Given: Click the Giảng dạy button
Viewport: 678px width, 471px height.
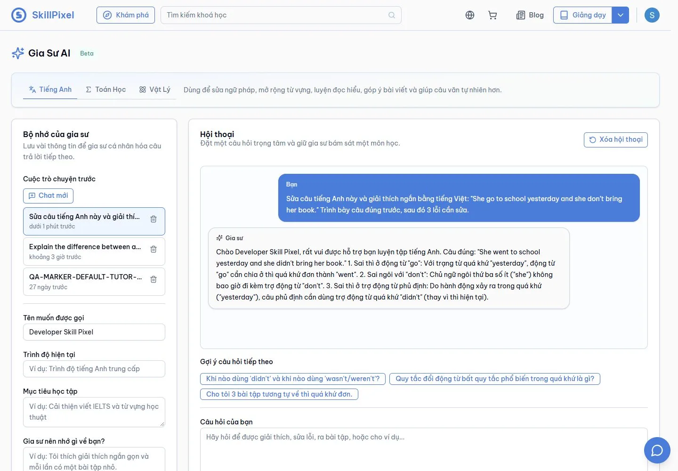Looking at the screenshot, I should [x=583, y=15].
